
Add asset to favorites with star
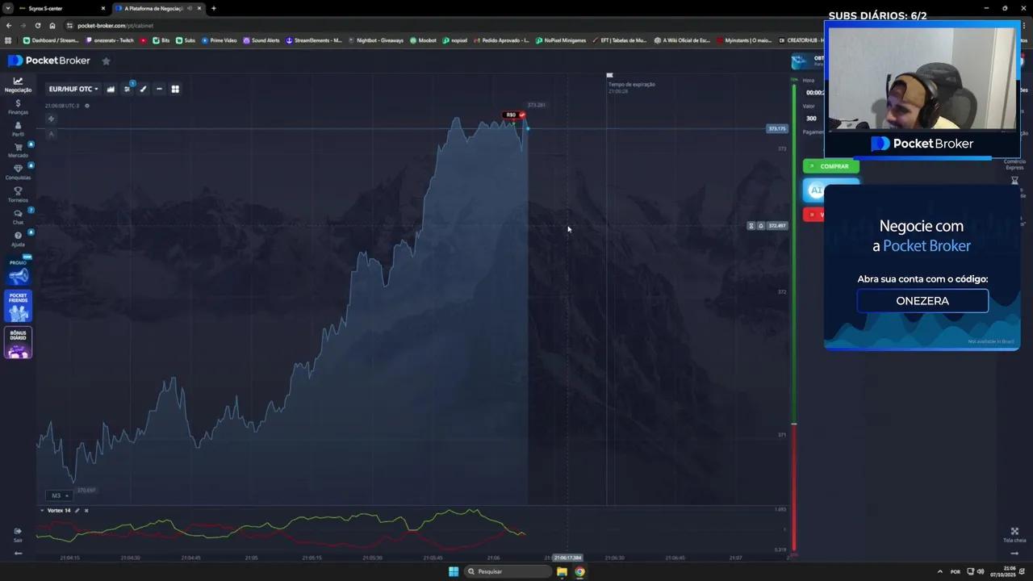[x=106, y=61]
